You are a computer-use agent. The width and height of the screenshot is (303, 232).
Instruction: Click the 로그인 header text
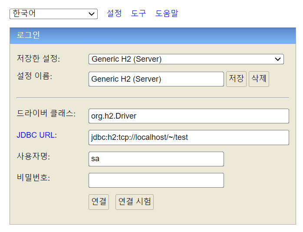point(28,35)
